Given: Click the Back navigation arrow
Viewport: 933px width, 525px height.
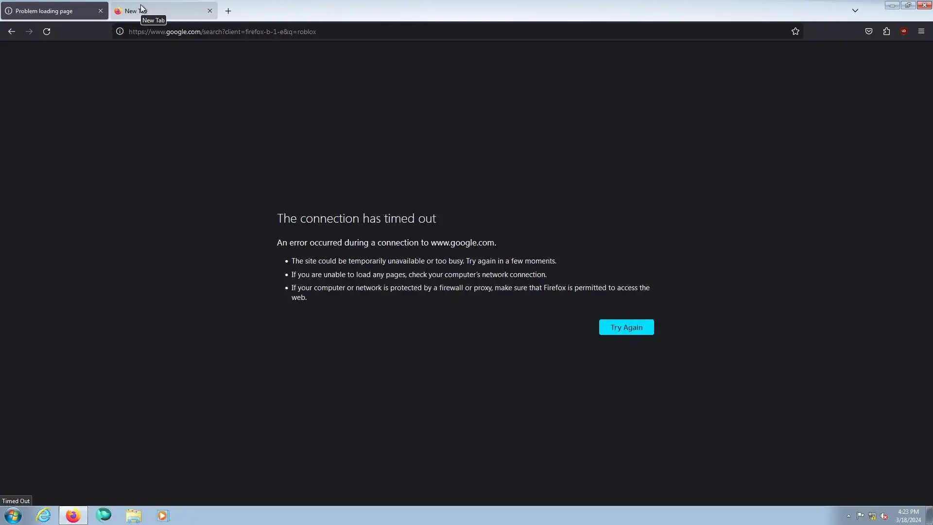Looking at the screenshot, I should click(11, 32).
